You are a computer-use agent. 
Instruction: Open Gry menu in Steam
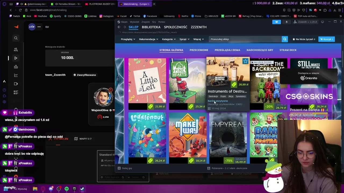[x=154, y=22]
